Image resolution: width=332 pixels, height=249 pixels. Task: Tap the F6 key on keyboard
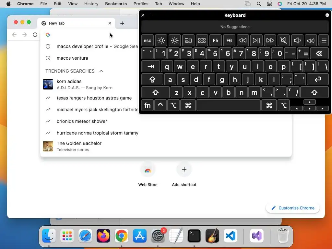tap(229, 41)
